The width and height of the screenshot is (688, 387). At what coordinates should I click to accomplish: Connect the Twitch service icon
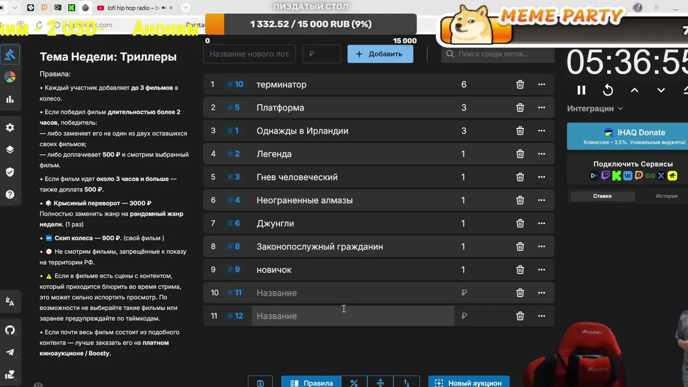pyautogui.click(x=605, y=176)
